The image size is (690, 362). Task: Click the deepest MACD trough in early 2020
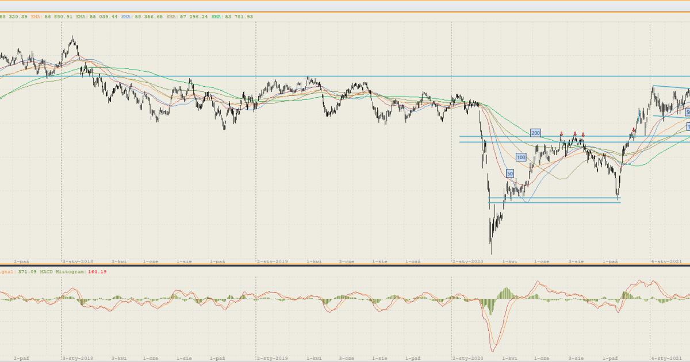[493, 349]
